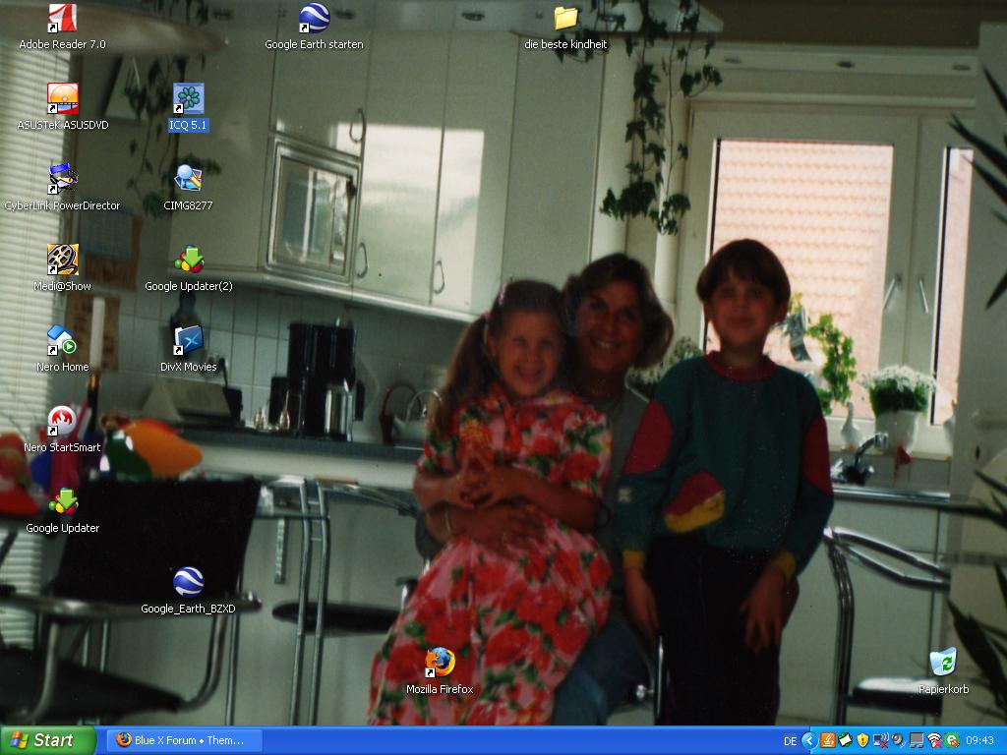
Task: Open the DE language bar selector
Action: (790, 741)
